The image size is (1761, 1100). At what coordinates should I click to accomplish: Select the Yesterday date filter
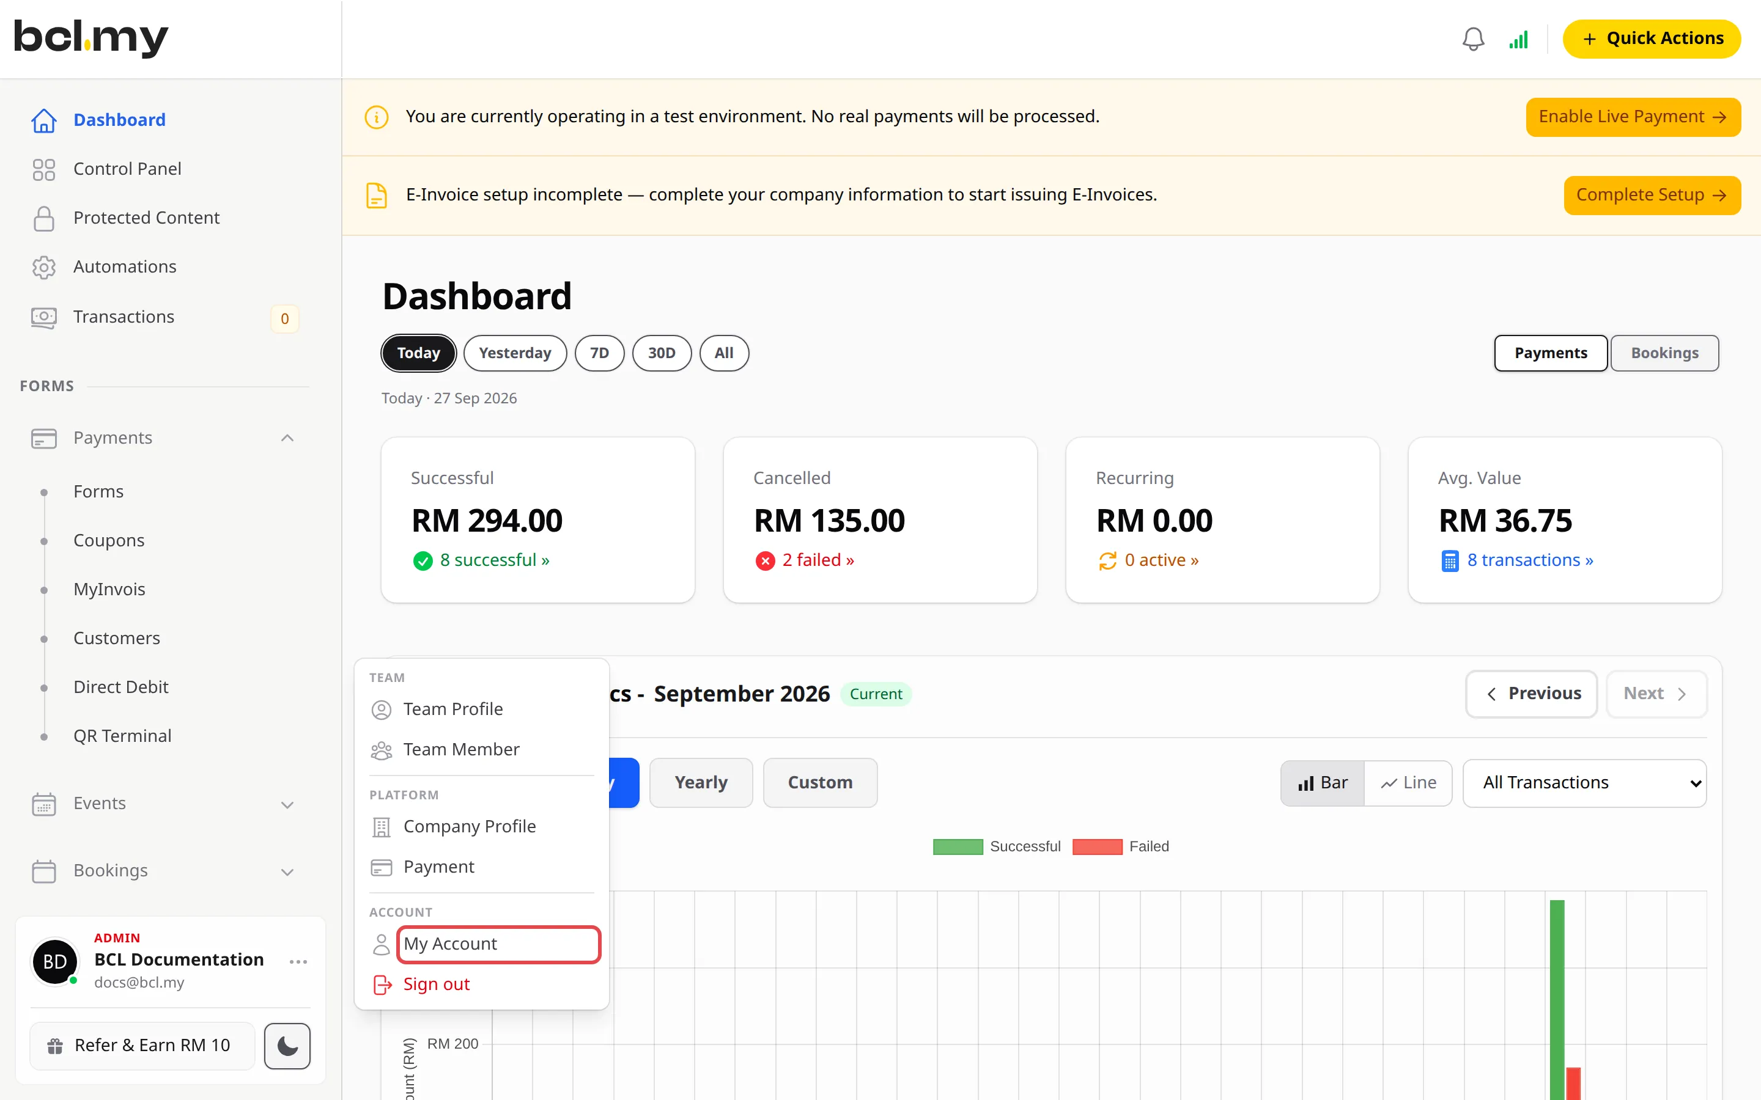[x=515, y=353]
